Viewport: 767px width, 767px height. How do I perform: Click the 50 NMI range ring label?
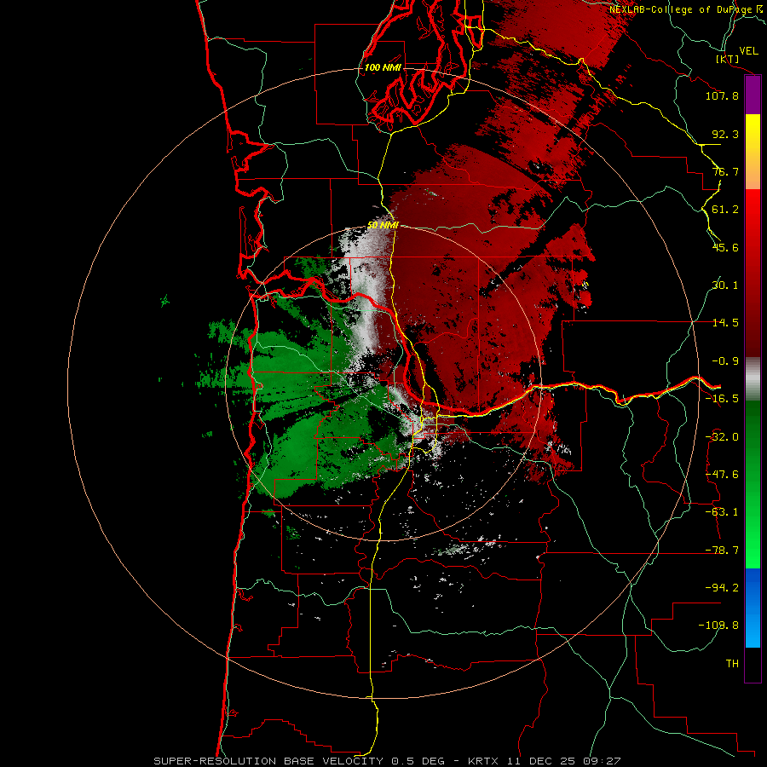coord(383,226)
